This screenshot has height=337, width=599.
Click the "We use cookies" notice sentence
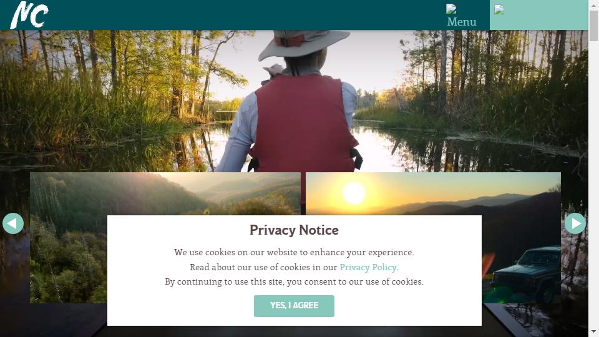tap(294, 253)
